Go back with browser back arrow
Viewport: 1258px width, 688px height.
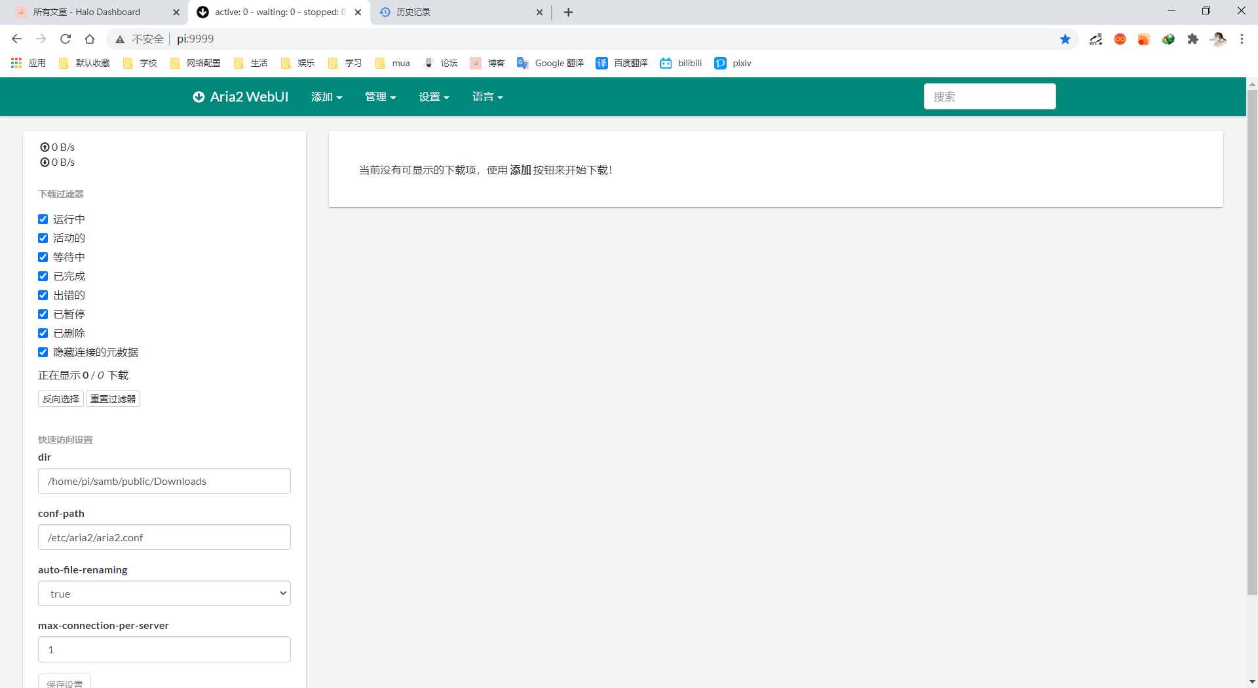pos(17,39)
